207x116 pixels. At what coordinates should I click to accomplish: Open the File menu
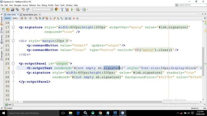[2, 5]
